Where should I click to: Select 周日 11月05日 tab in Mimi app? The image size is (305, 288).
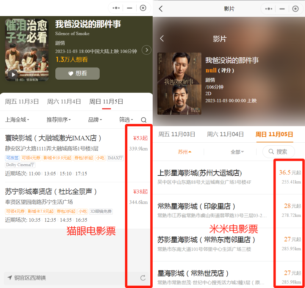coord(274,134)
